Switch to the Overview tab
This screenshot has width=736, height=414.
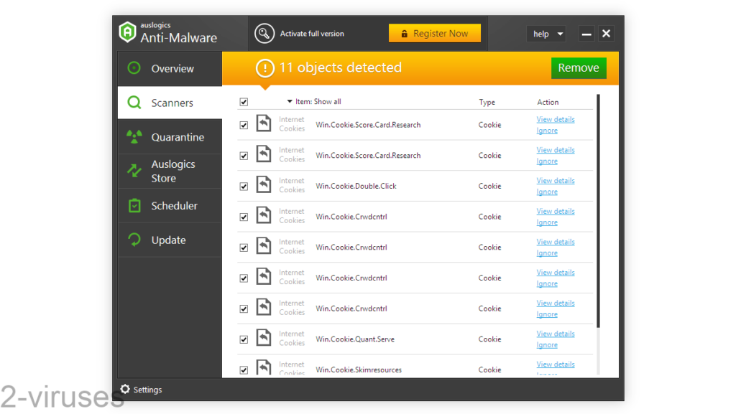tap(172, 68)
